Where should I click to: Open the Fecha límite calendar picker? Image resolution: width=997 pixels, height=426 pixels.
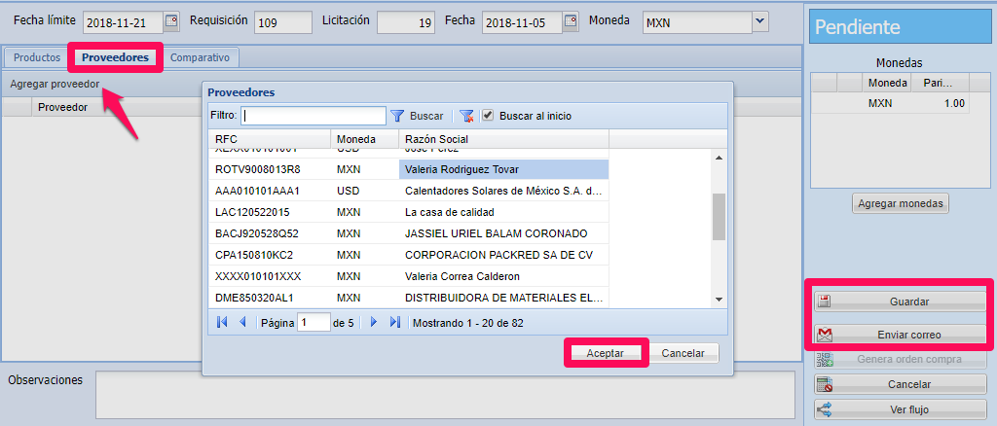[171, 21]
